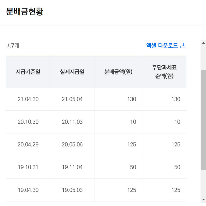
Task: Select the 분배금액(원) column header
Action: pos(118,72)
